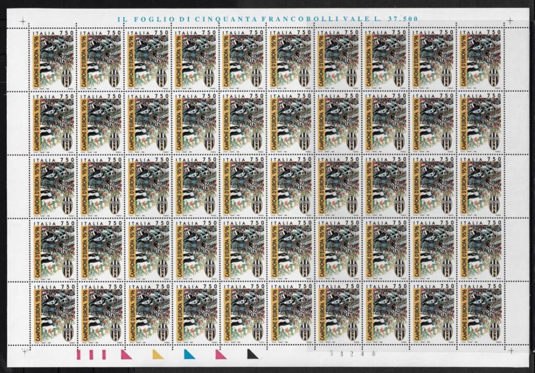Image resolution: width=535 pixels, height=373 pixels.
Task: Click the blue header text about sheet value
Action: 267,18
